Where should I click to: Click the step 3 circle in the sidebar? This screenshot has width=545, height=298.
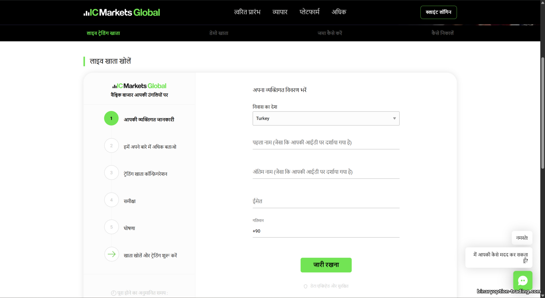[x=111, y=173]
